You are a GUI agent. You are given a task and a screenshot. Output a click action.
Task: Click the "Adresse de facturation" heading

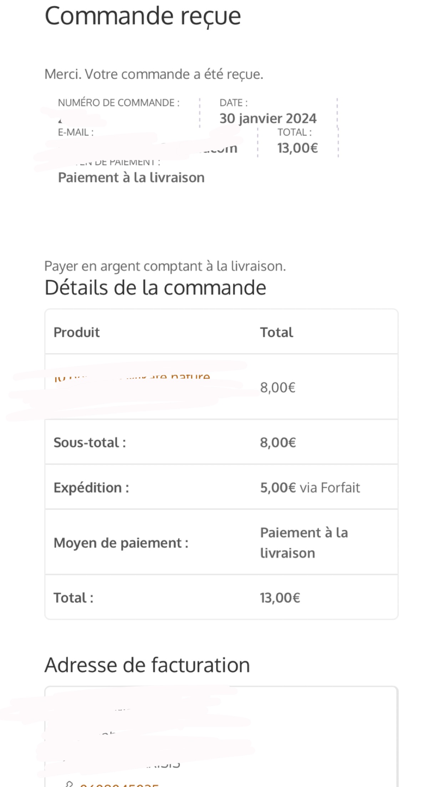click(x=147, y=665)
